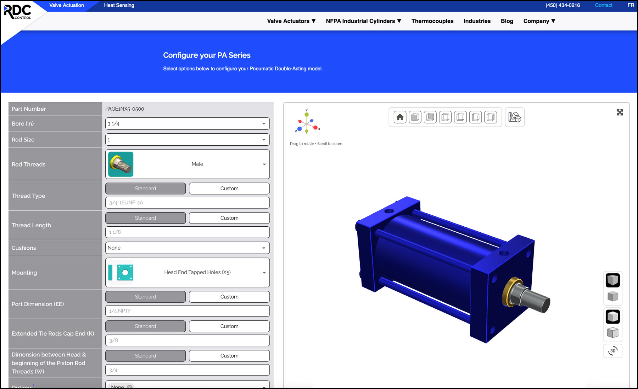Set Piston Rod Threads (W) dimension to Custom

229,356
